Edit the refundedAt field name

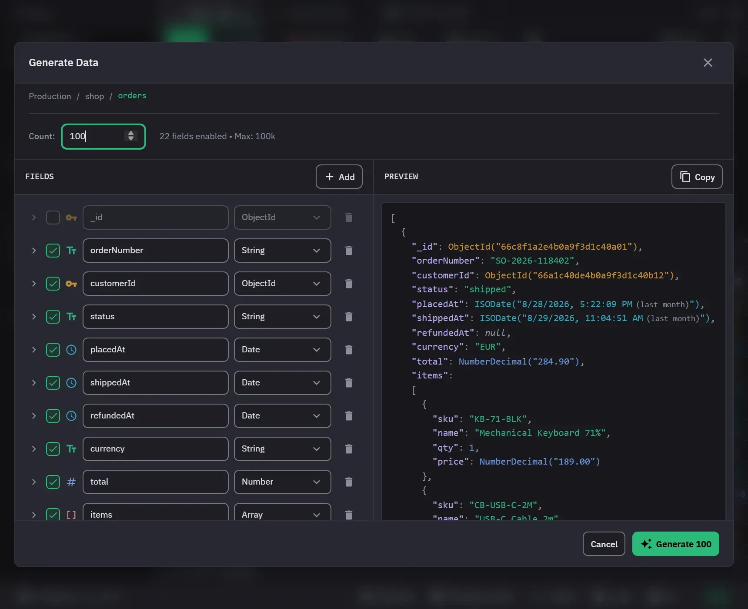click(156, 416)
